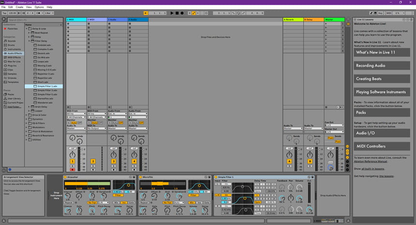Screen dimensions: 416x225
Task: Click Add Folder in browser
Action: coord(14,107)
